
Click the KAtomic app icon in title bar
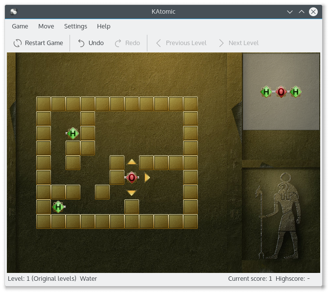point(14,12)
